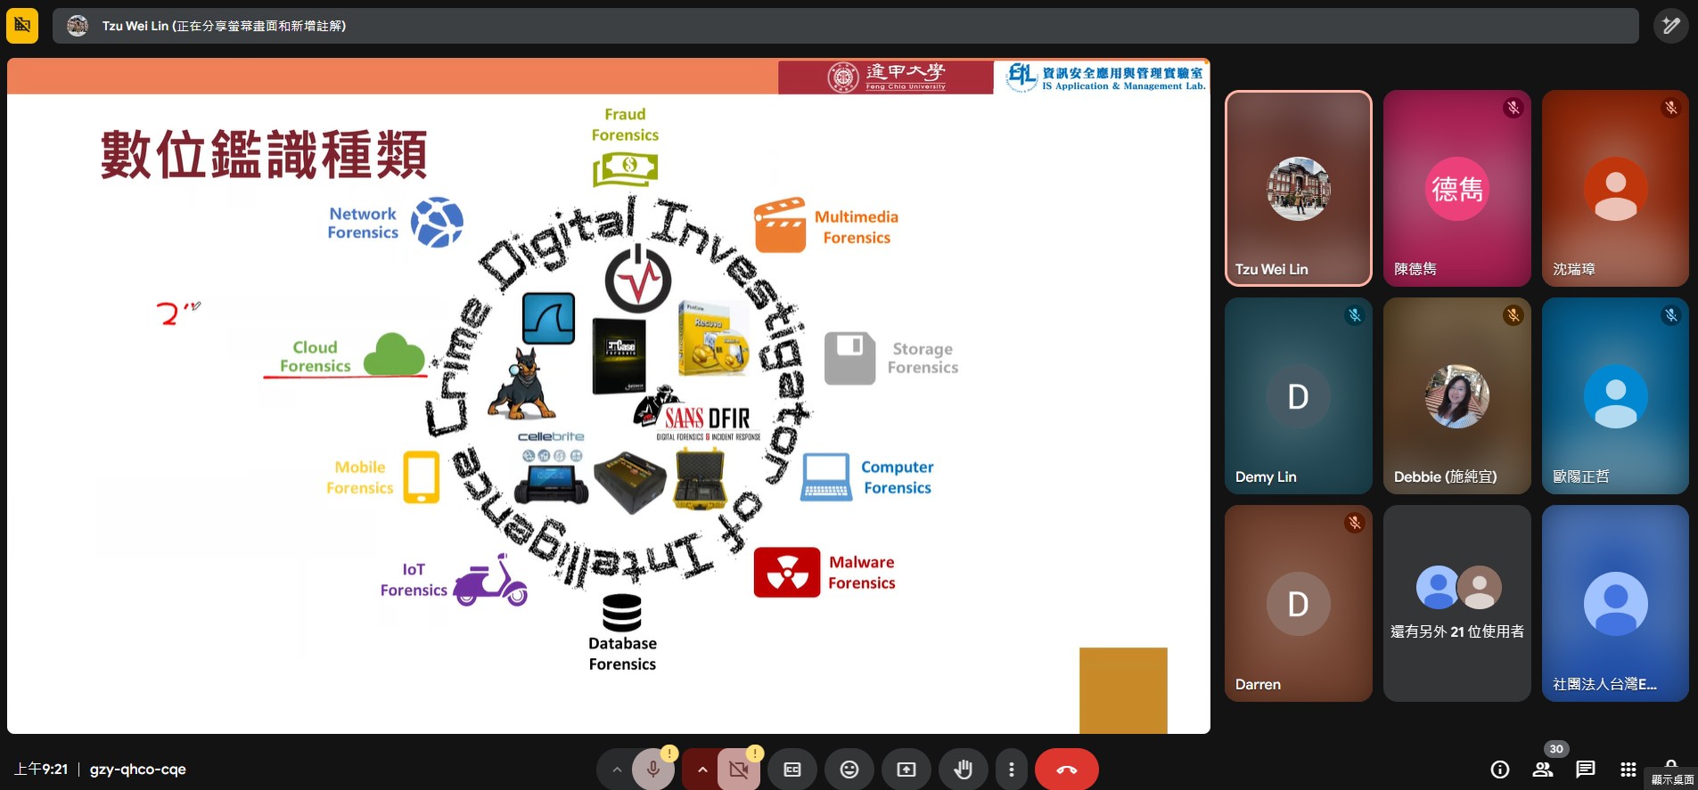The width and height of the screenshot is (1698, 790).
Task: Open the more options three-dot menu
Action: pos(1011,770)
